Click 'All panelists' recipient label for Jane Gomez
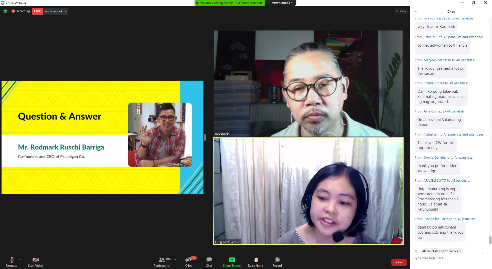Screen dimensions: 492x269 456,111
